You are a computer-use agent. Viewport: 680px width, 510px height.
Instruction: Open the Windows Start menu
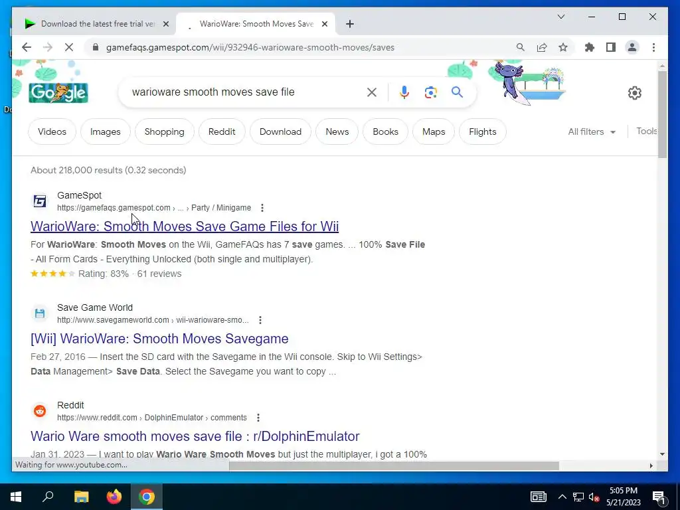pyautogui.click(x=16, y=497)
